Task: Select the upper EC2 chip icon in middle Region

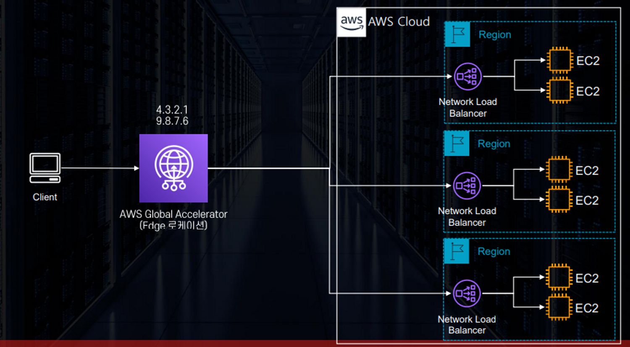Action: [x=559, y=170]
